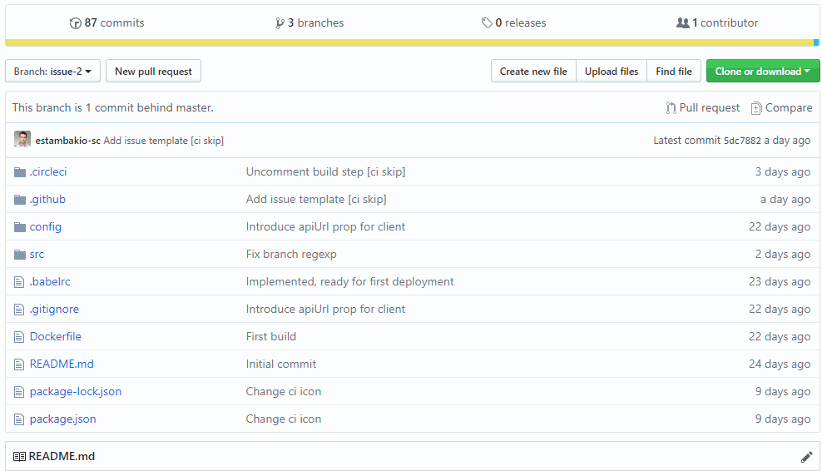Click the estambakio-sc avatar image
This screenshot has height=471, width=822.
(x=22, y=140)
